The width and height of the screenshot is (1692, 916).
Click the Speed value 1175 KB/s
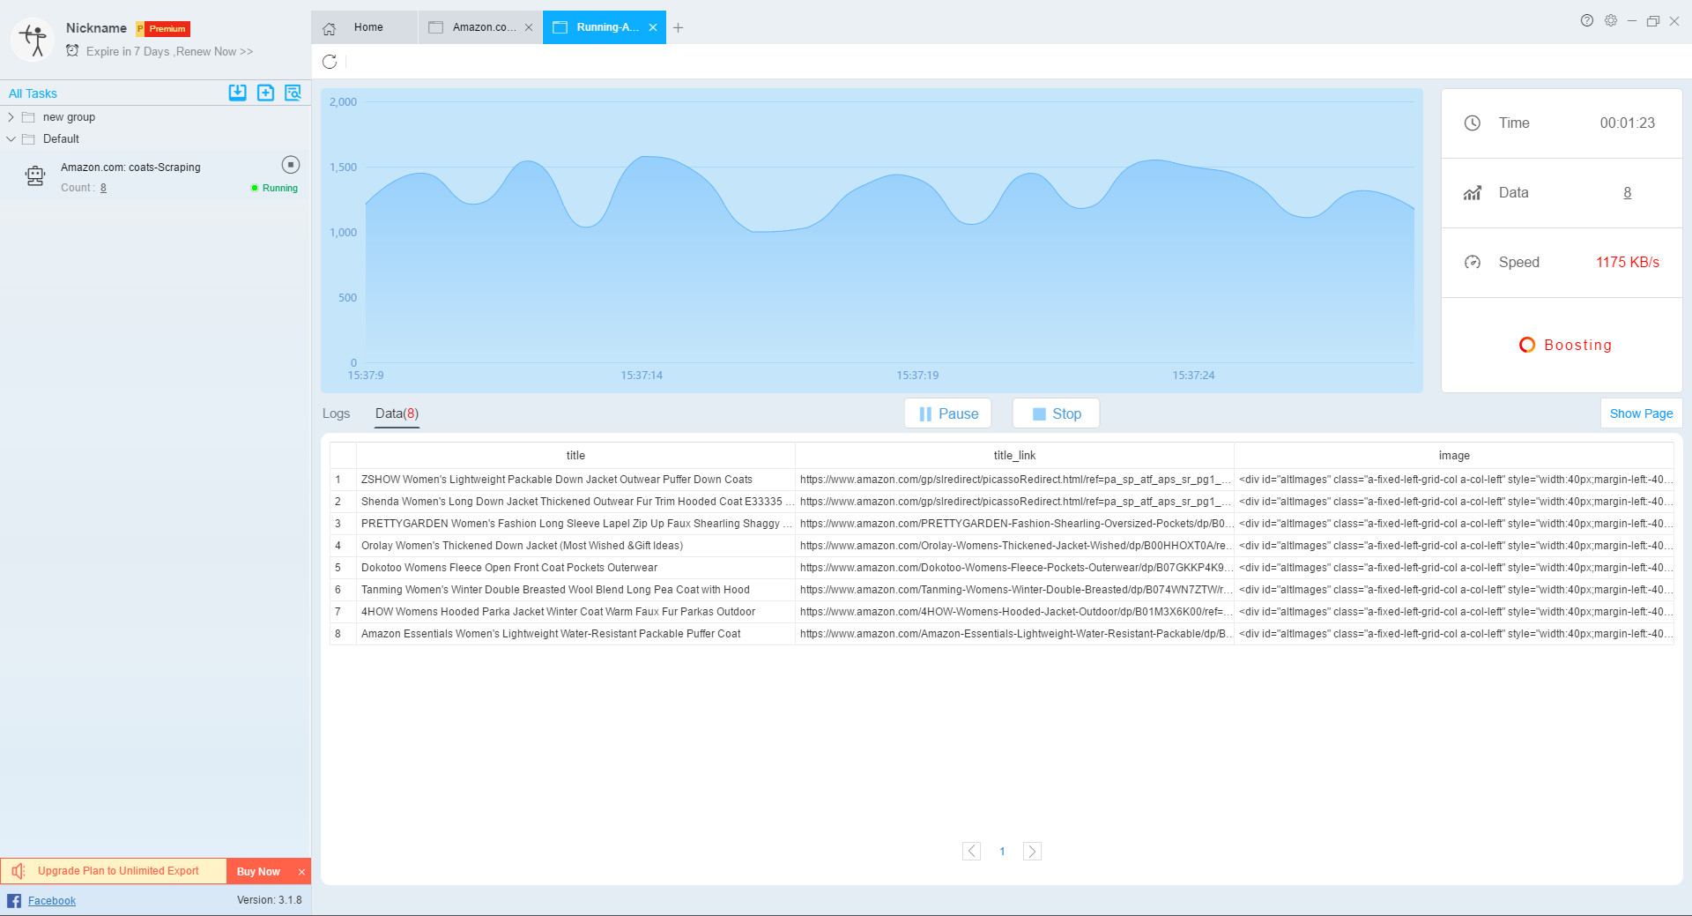pyautogui.click(x=1627, y=263)
